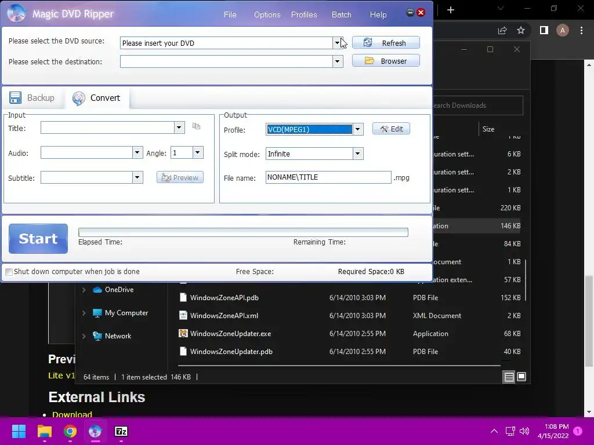This screenshot has height=445, width=594.
Task: Expand the OneDrive tree node
Action: coord(84,290)
